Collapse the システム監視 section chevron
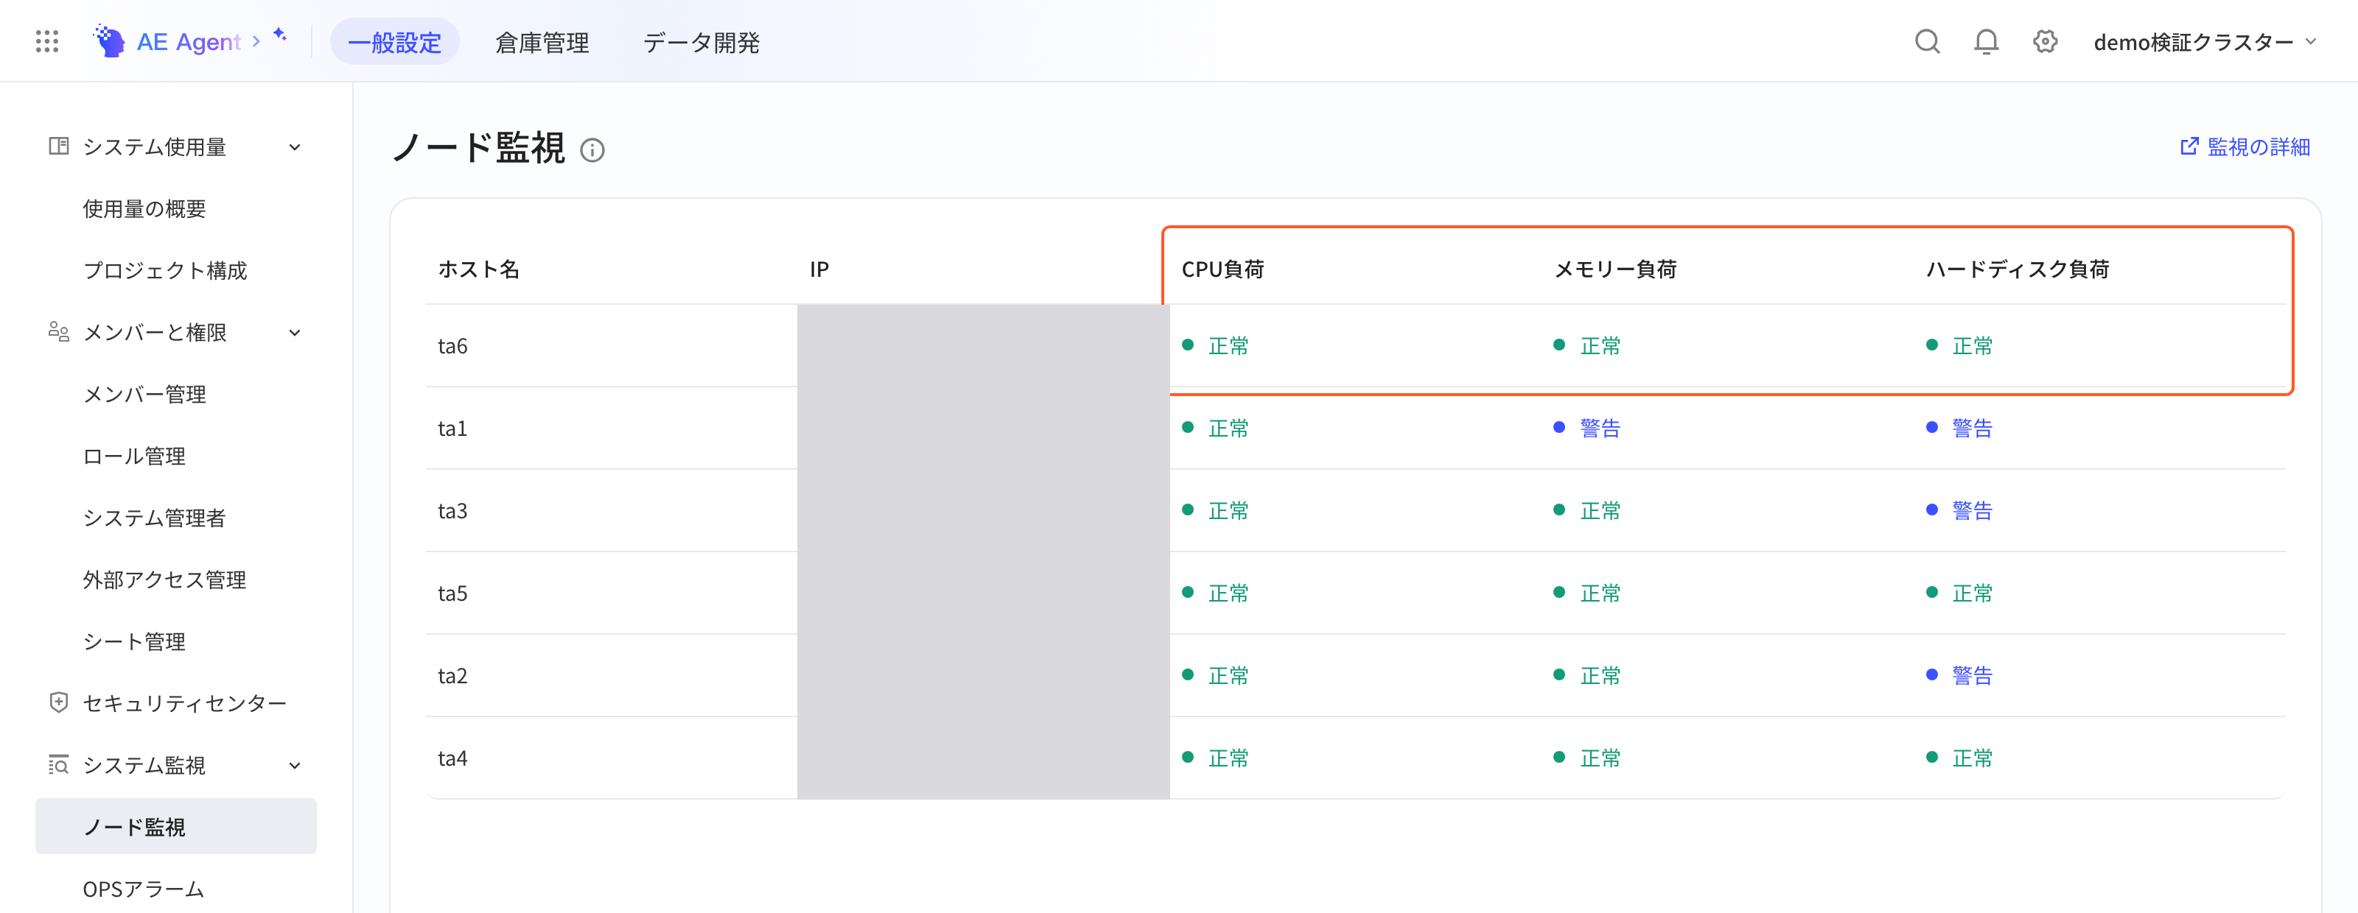2358x913 pixels. [295, 766]
